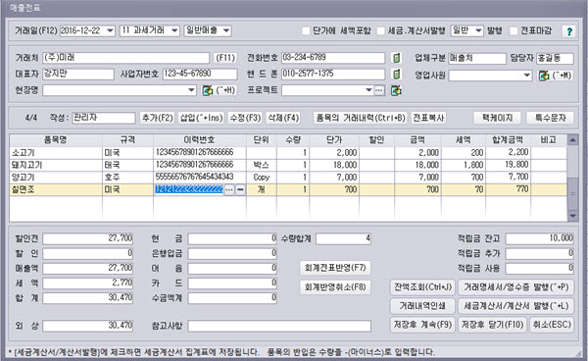Click 거래명세서/영수증 발행(^+P) button
The height and width of the screenshot is (361, 588).
pos(516,287)
